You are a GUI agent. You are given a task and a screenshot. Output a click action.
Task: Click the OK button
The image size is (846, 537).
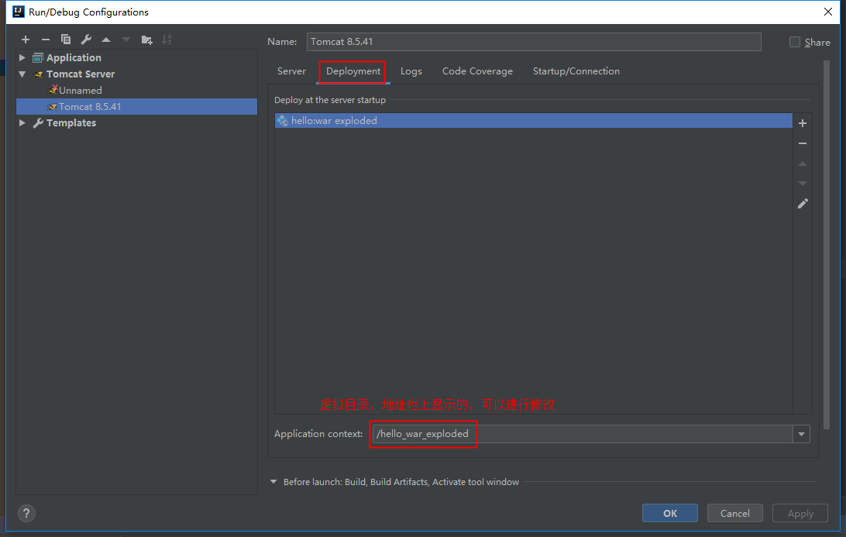tap(670, 513)
